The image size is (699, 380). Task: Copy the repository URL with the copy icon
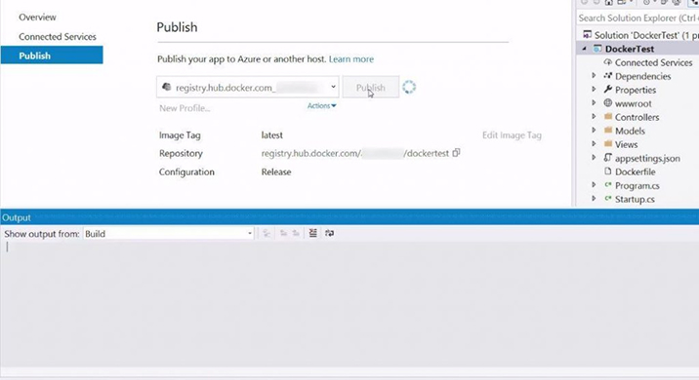point(456,153)
